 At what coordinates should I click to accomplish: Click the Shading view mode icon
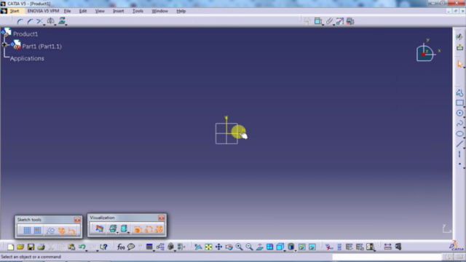point(291,247)
